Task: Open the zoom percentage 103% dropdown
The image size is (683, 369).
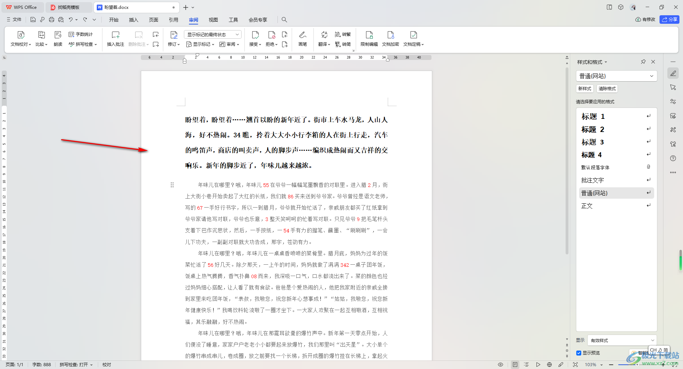Action: coord(593,365)
